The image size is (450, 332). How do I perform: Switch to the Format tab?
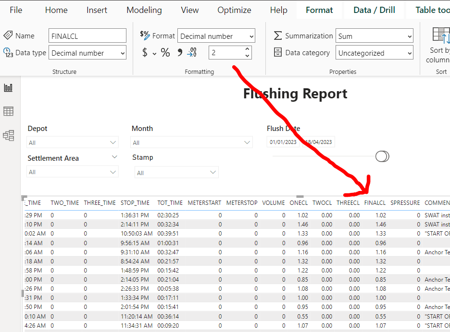point(319,10)
